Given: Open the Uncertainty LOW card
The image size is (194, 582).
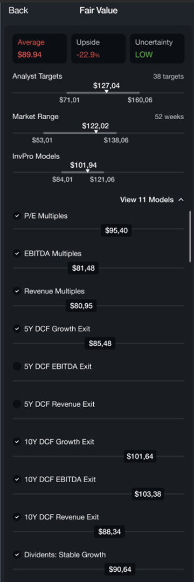Looking at the screenshot, I should click(x=157, y=49).
